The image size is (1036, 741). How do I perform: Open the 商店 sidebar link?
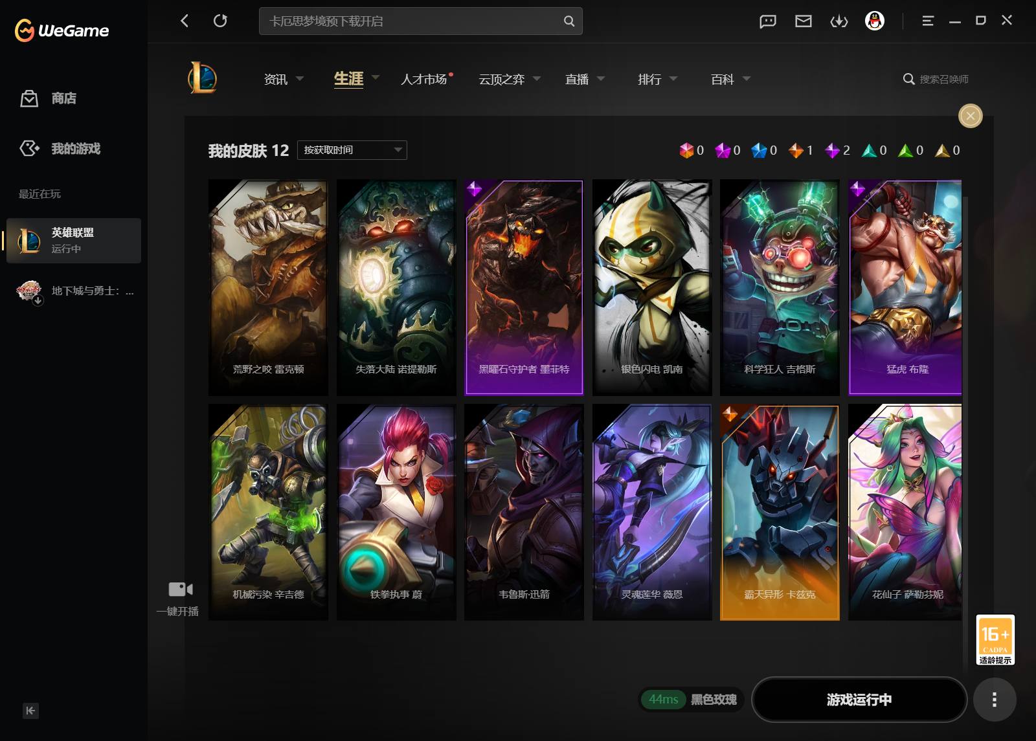click(64, 98)
